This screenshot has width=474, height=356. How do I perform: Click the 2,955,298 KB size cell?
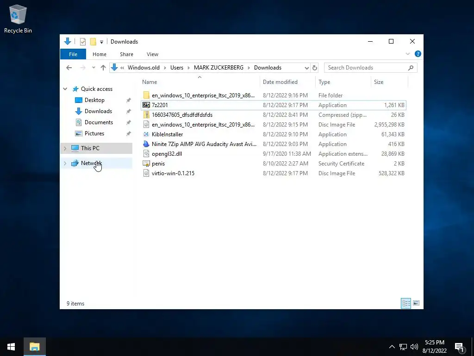[389, 124]
